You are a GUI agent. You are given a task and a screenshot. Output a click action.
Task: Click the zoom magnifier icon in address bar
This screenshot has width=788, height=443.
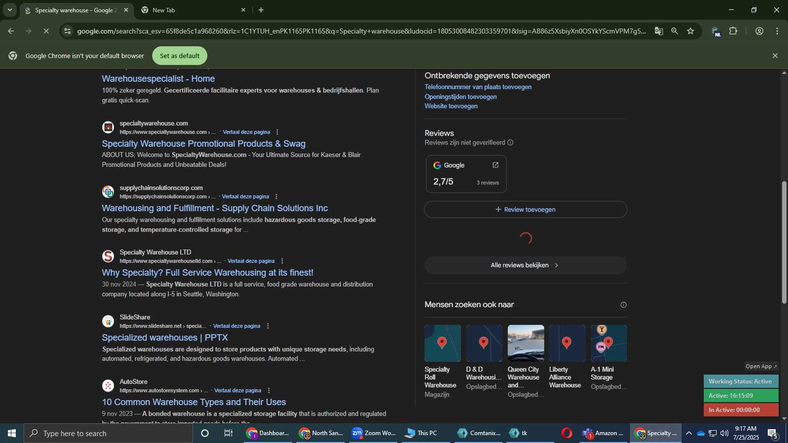(675, 31)
